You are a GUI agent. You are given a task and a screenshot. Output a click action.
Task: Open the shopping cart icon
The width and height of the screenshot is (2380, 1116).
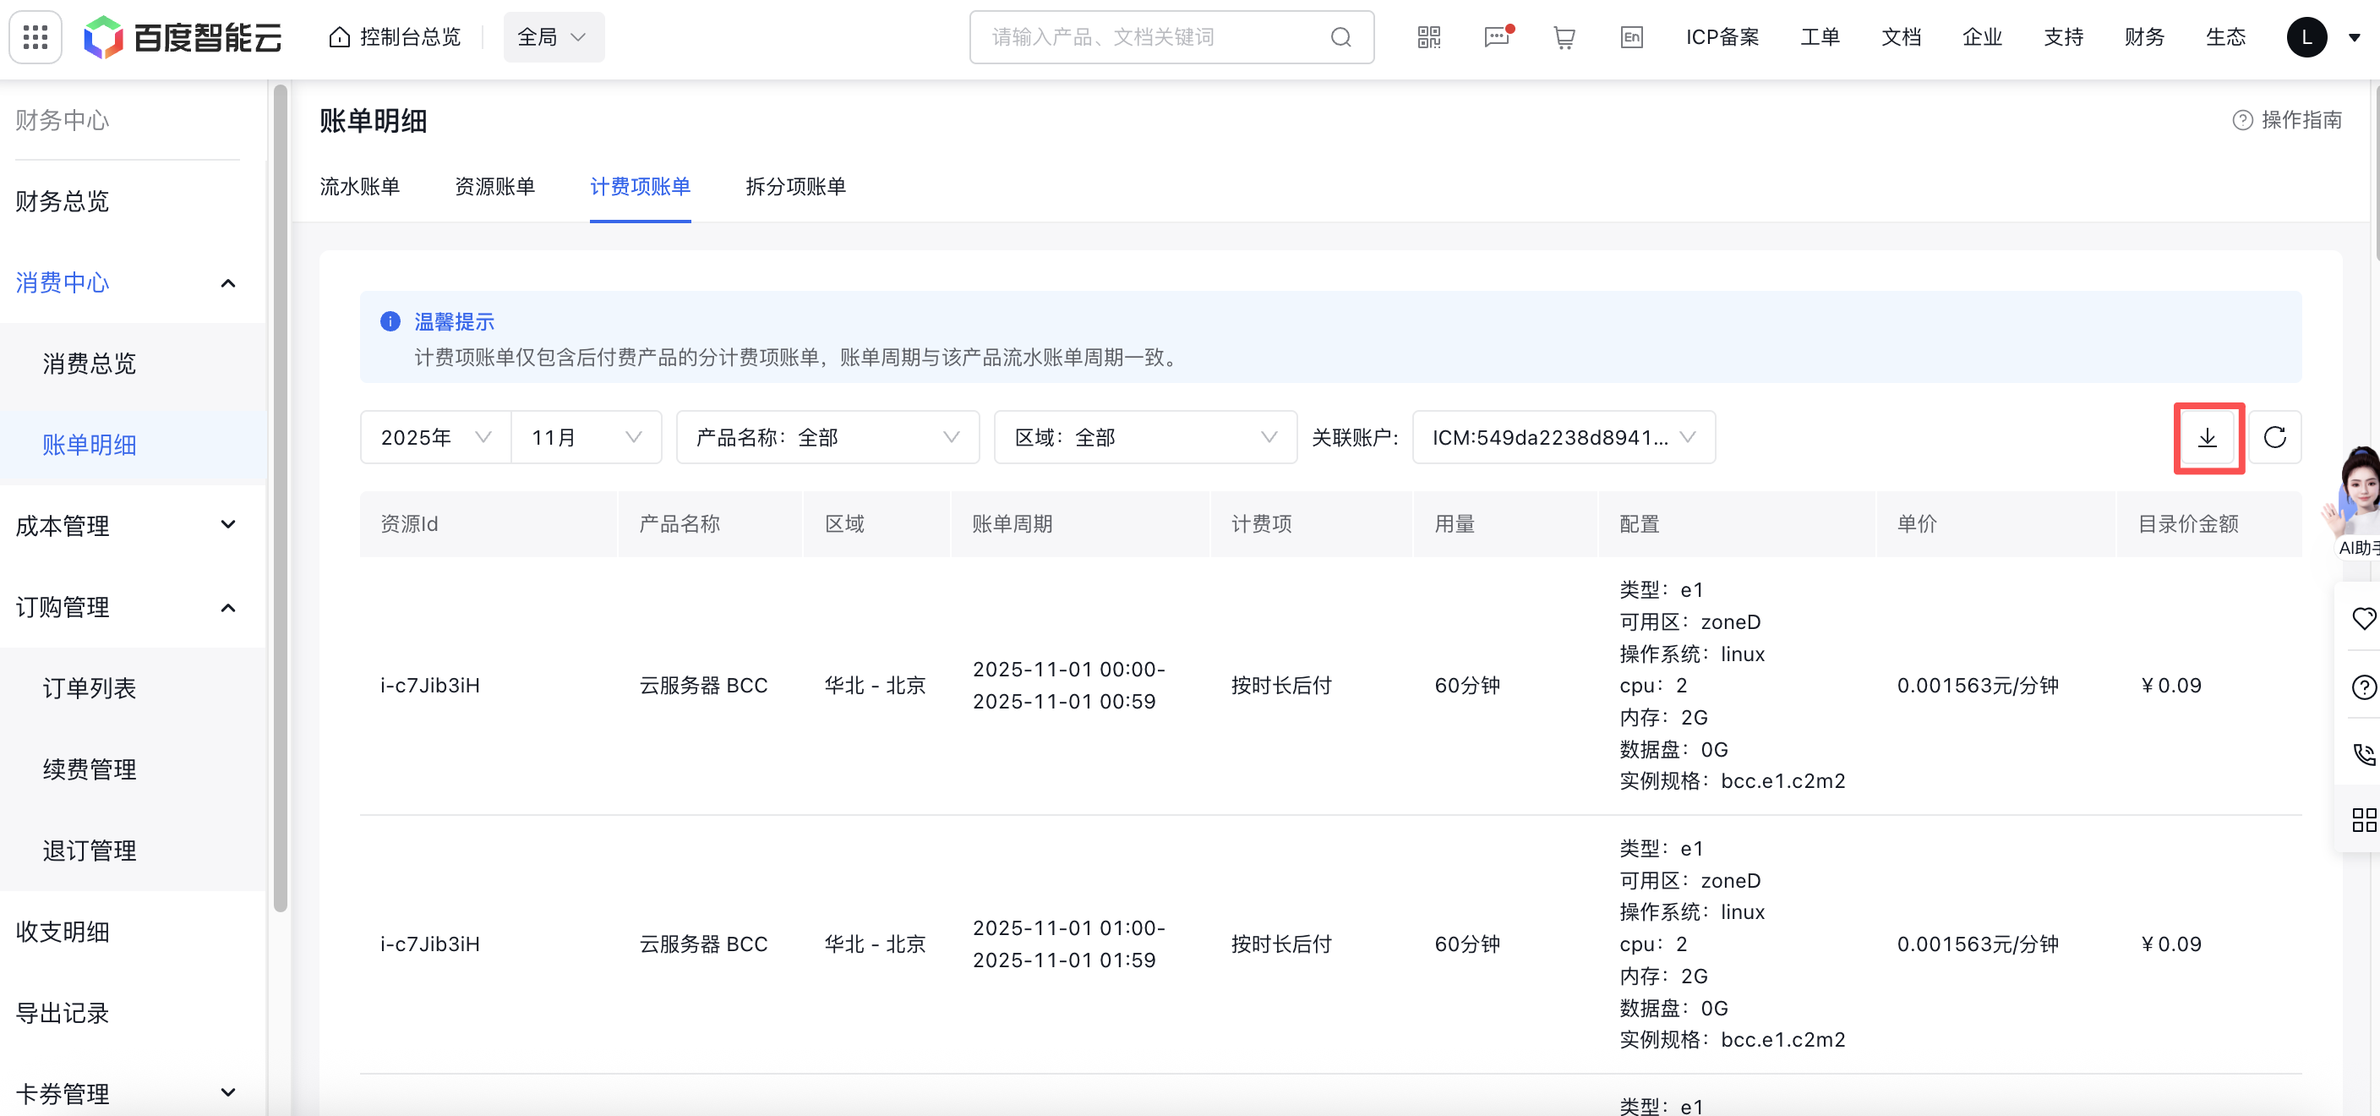(1564, 37)
